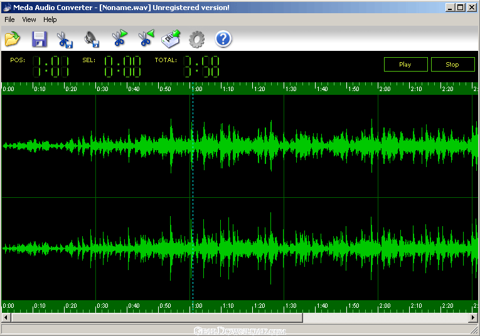Click the Play button
Screen dimensions: 480x336
click(405, 64)
